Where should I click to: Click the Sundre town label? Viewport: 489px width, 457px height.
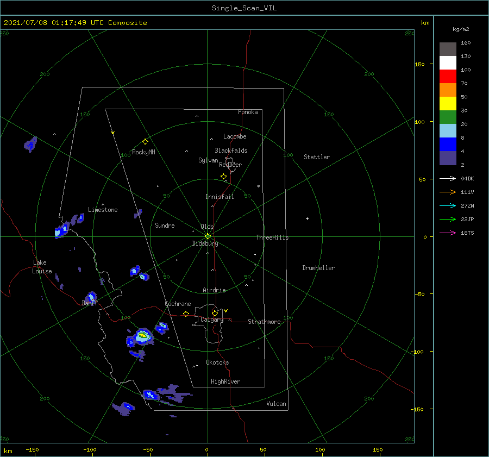click(x=165, y=226)
